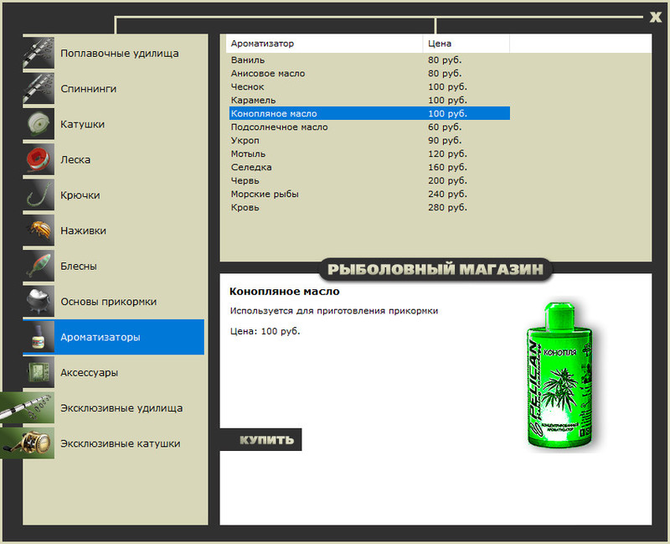Screen dimensions: 670x544
Task: Open the Леска category label
Action: coord(75,160)
